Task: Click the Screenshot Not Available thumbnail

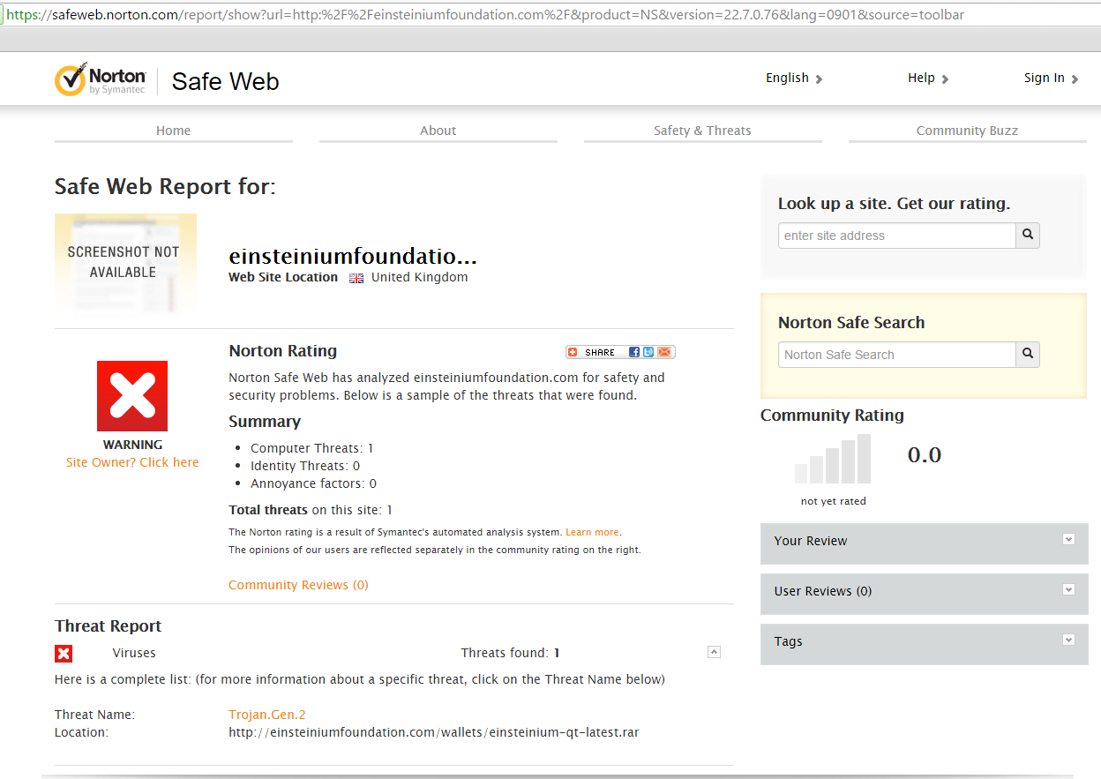Action: point(125,264)
